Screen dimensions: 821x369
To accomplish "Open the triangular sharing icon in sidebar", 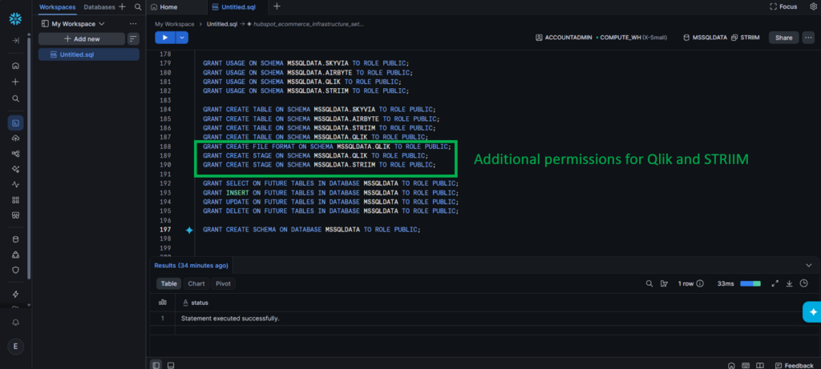I will [x=16, y=255].
